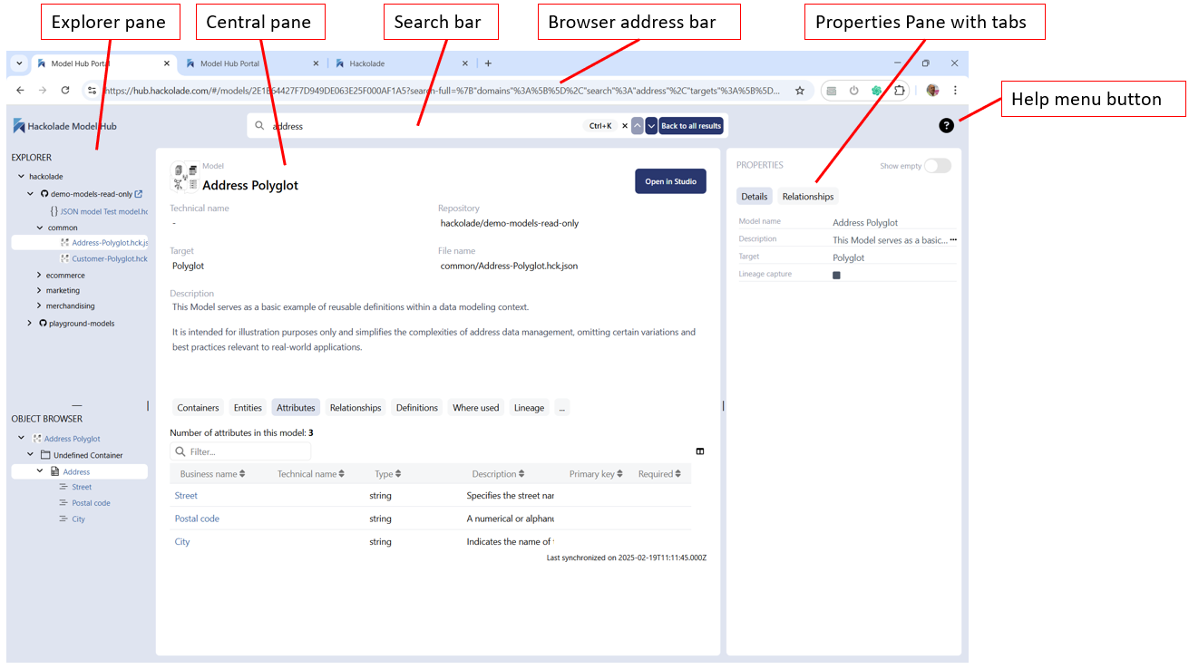The image size is (1189, 669).
Task: Open the Street attribute link in table
Action: (186, 496)
